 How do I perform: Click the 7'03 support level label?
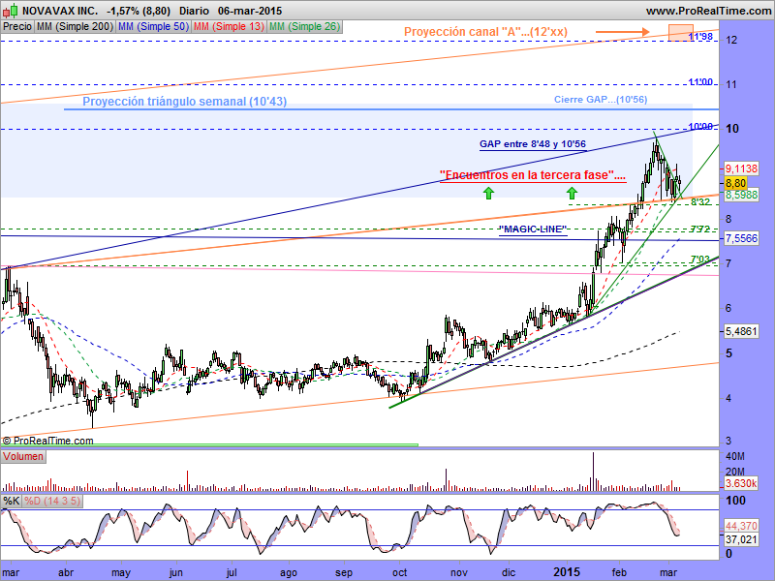[699, 260]
